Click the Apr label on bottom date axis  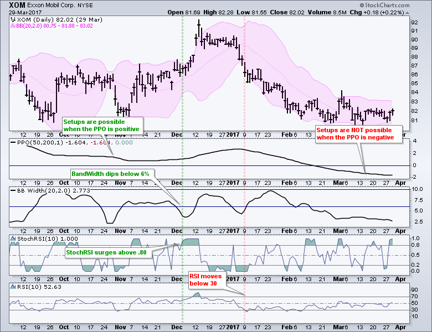tap(400, 327)
